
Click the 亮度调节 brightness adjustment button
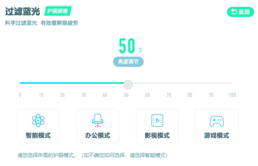128,61
